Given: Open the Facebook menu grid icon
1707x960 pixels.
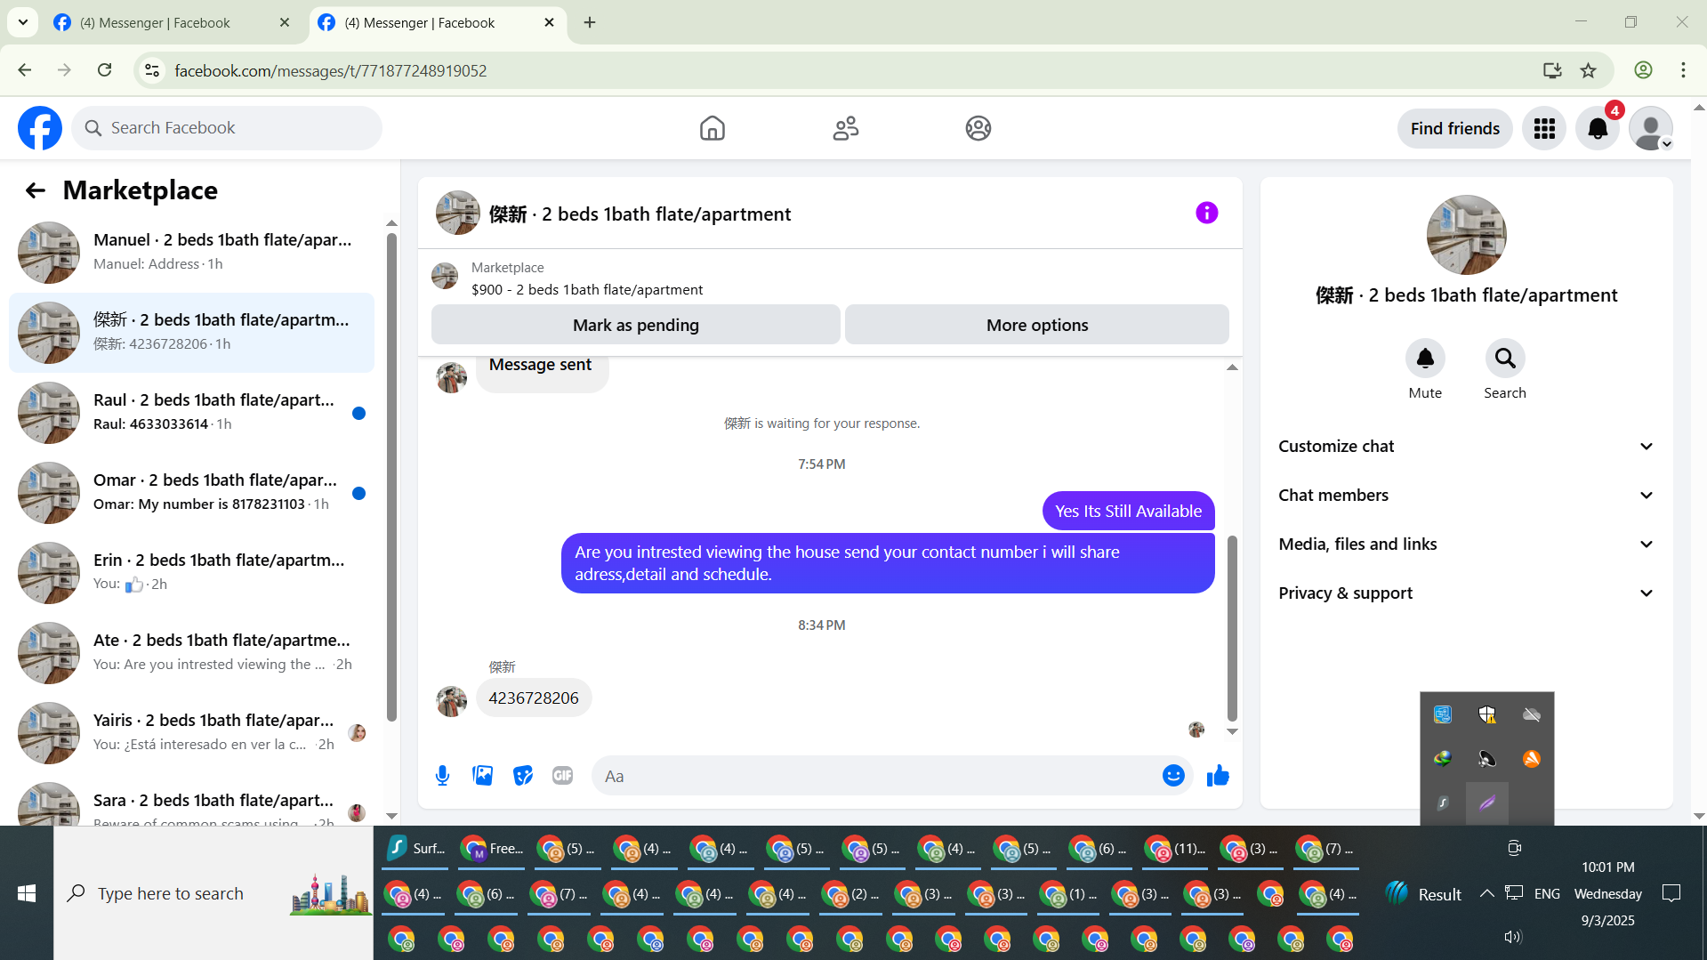Looking at the screenshot, I should coord(1544,128).
